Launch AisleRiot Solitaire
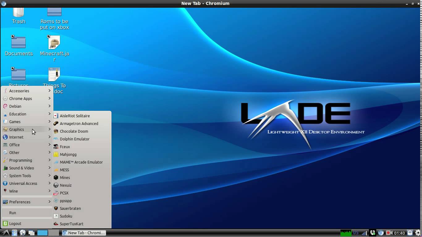 [82, 116]
